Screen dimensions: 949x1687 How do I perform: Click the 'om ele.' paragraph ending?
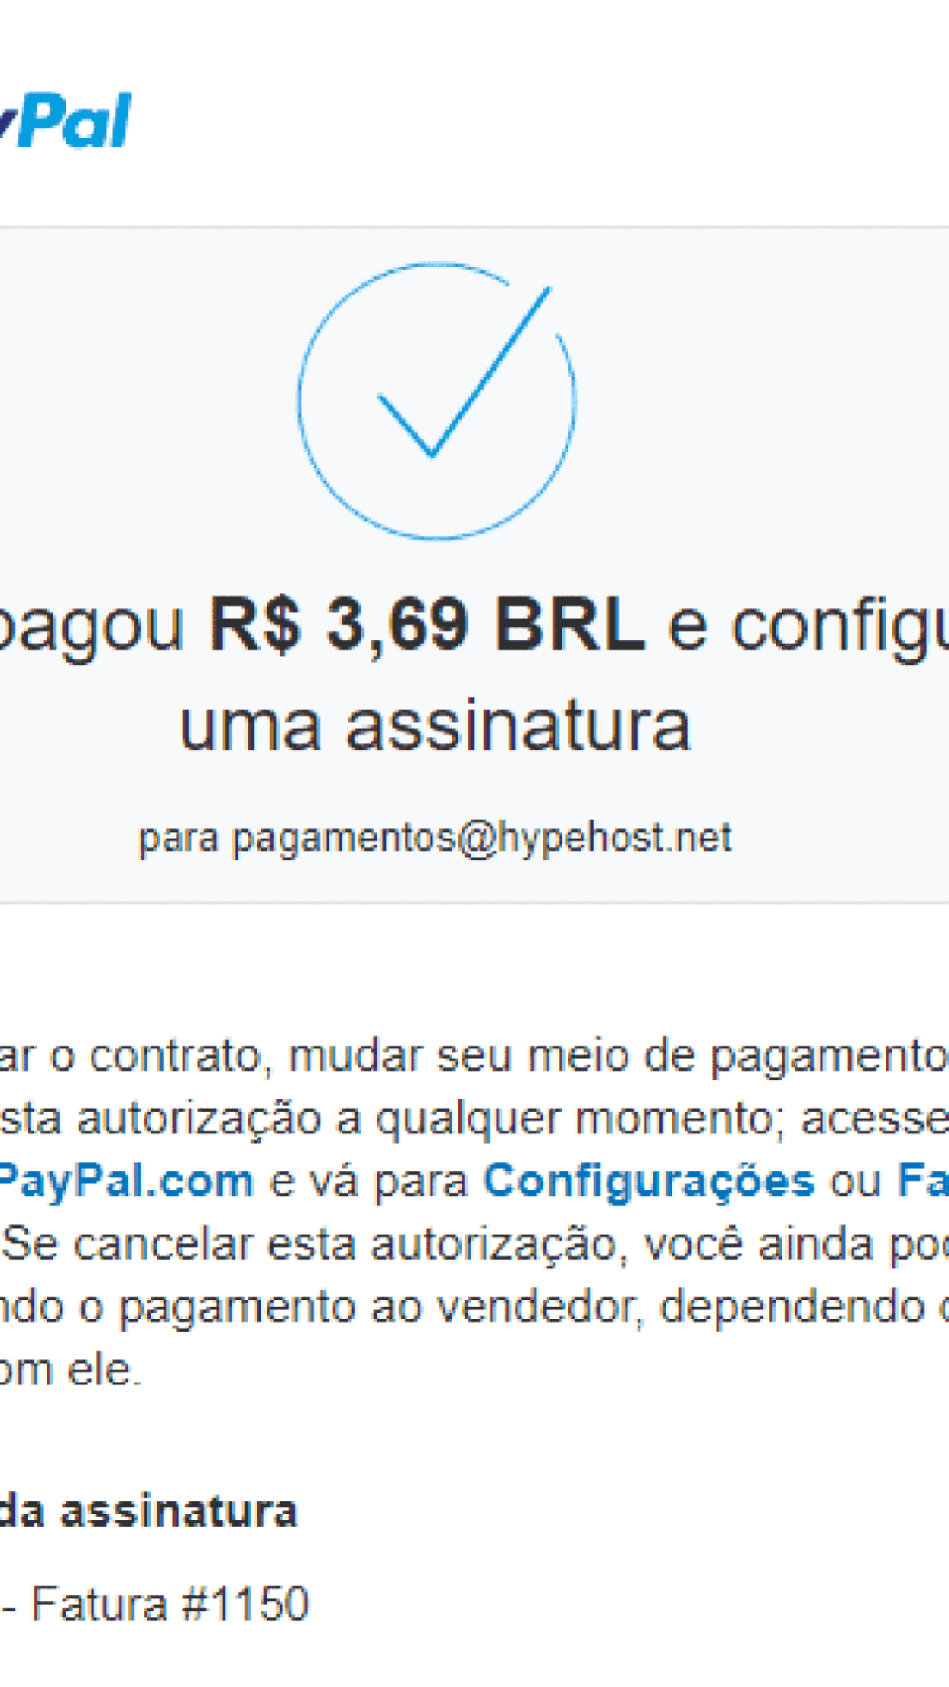pos(71,1369)
